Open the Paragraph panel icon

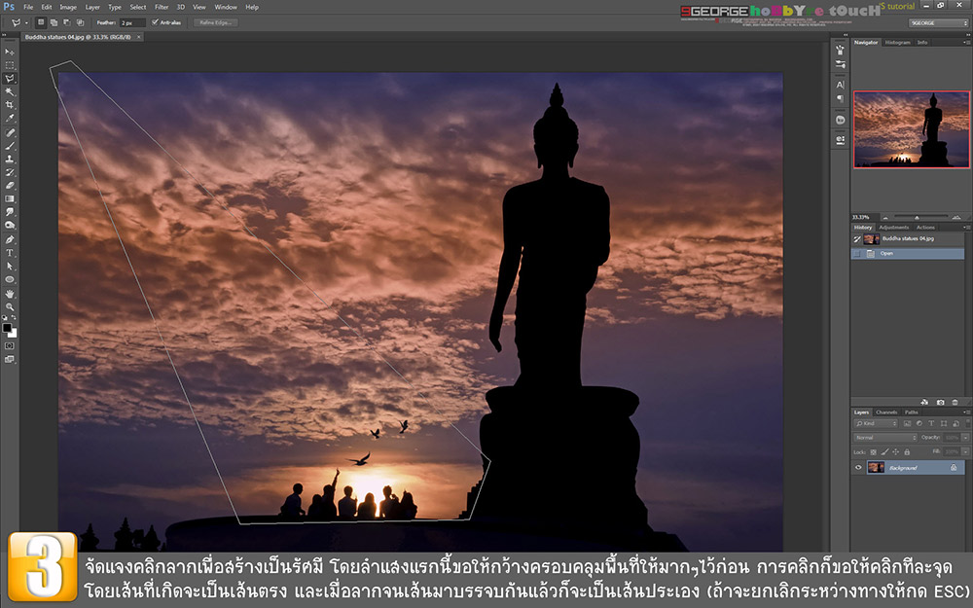[x=841, y=98]
